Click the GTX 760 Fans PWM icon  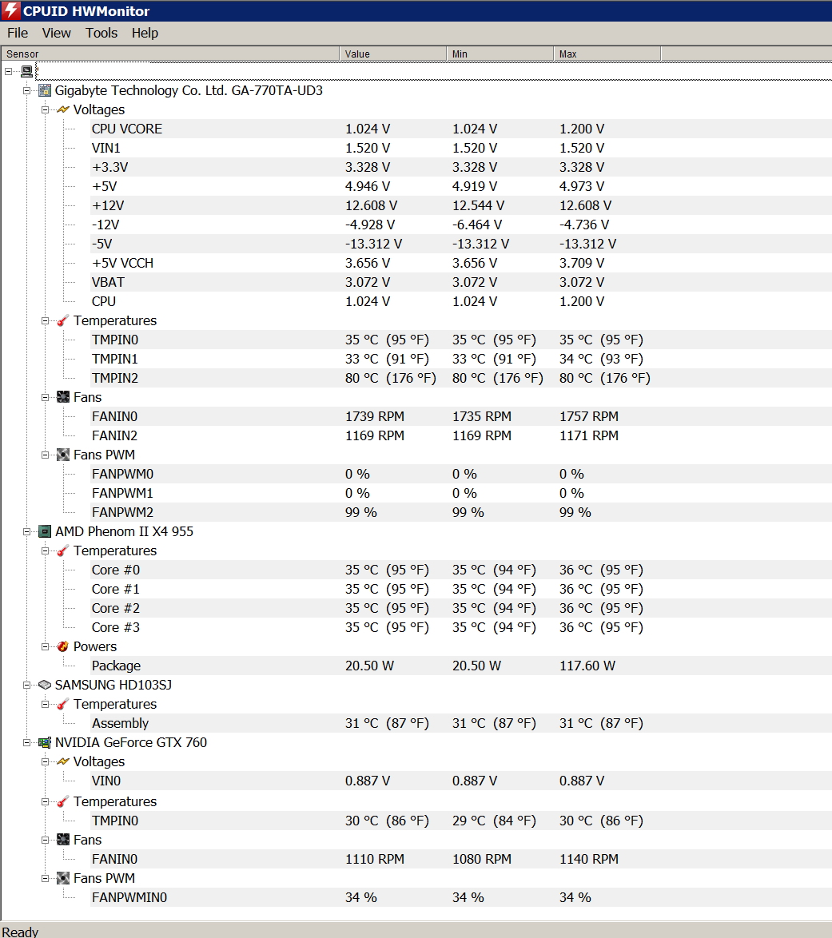[63, 878]
